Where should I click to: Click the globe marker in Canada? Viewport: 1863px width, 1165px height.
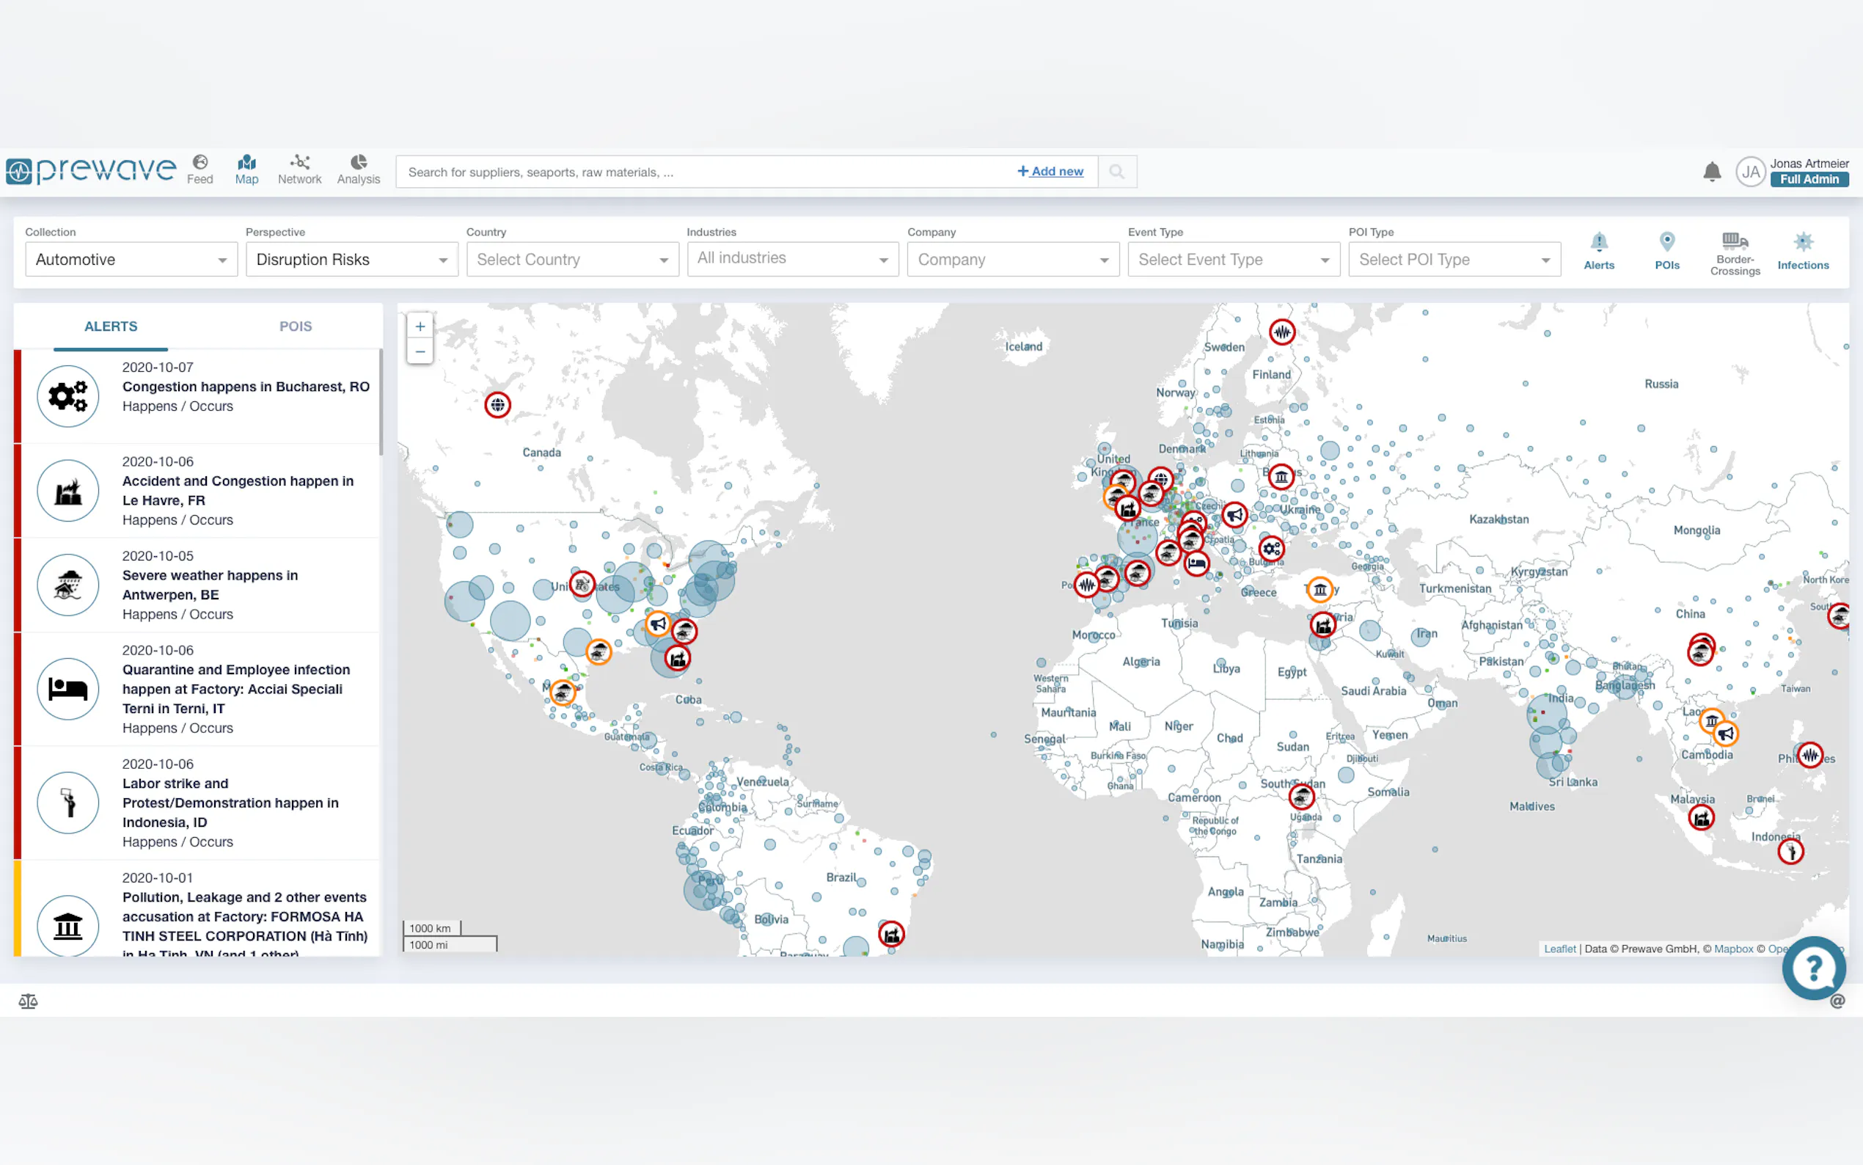pos(497,404)
